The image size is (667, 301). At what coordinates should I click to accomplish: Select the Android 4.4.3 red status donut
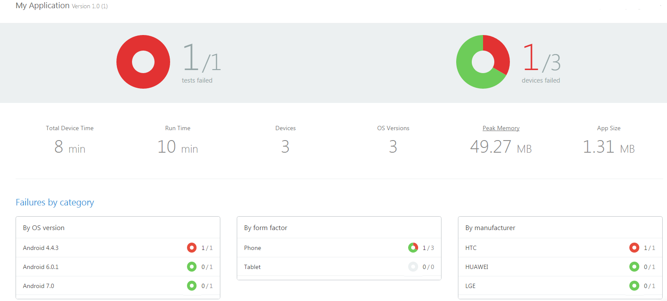pos(192,248)
